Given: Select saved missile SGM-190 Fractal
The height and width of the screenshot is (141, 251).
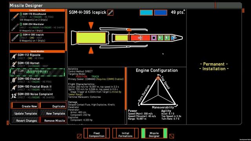Looking at the screenshot, I should (37, 80).
